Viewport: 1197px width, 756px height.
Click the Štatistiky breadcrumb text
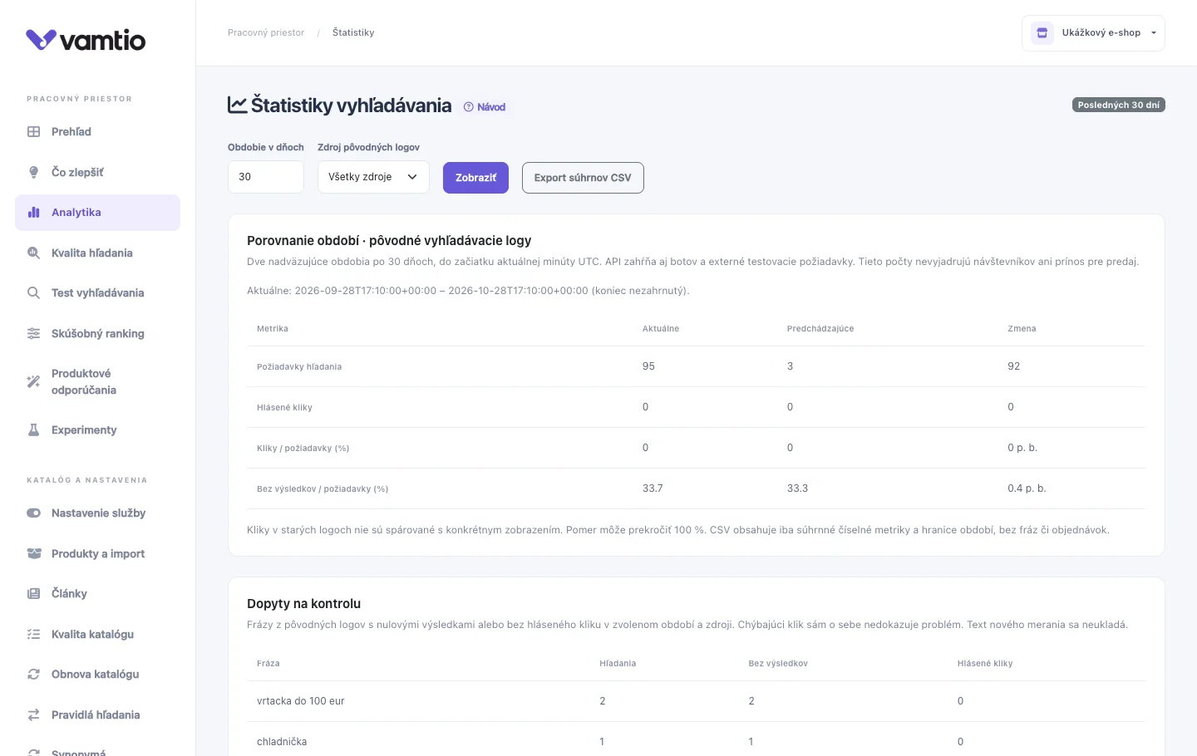[x=353, y=33]
